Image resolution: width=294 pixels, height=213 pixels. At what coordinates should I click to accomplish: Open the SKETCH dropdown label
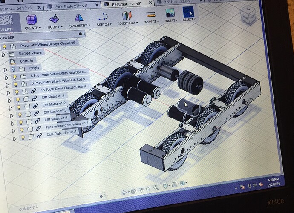point(104,25)
